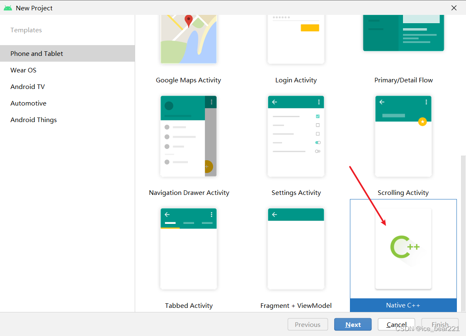Click the Fragment + ViewModel label
The width and height of the screenshot is (466, 336).
tap(296, 305)
